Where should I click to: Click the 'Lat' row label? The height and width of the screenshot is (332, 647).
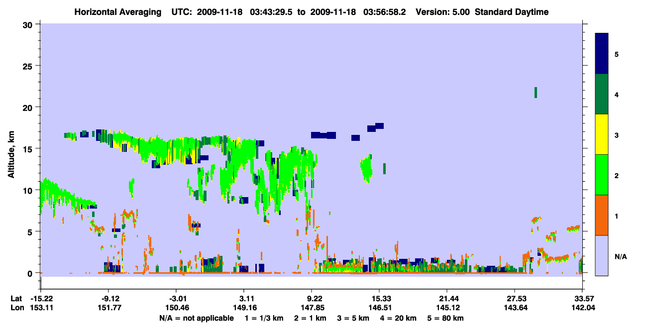coord(17,299)
